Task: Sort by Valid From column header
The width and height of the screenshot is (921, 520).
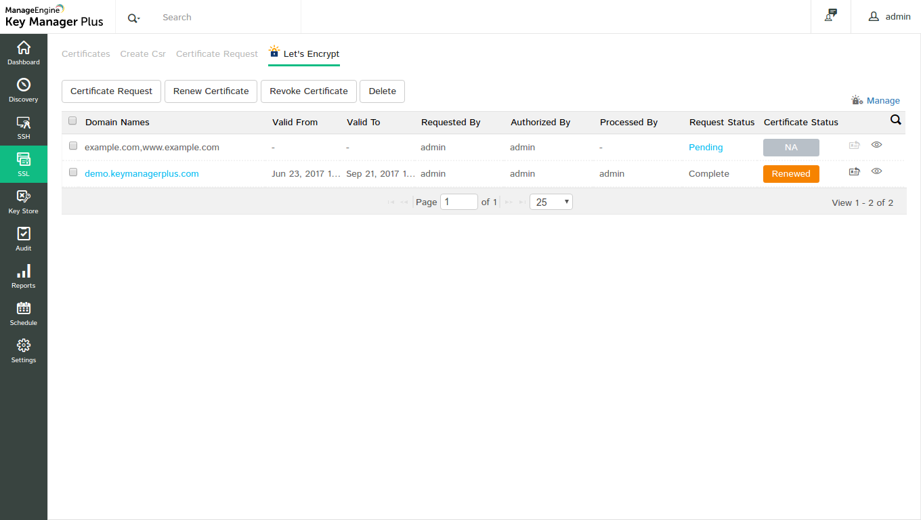Action: click(x=295, y=123)
